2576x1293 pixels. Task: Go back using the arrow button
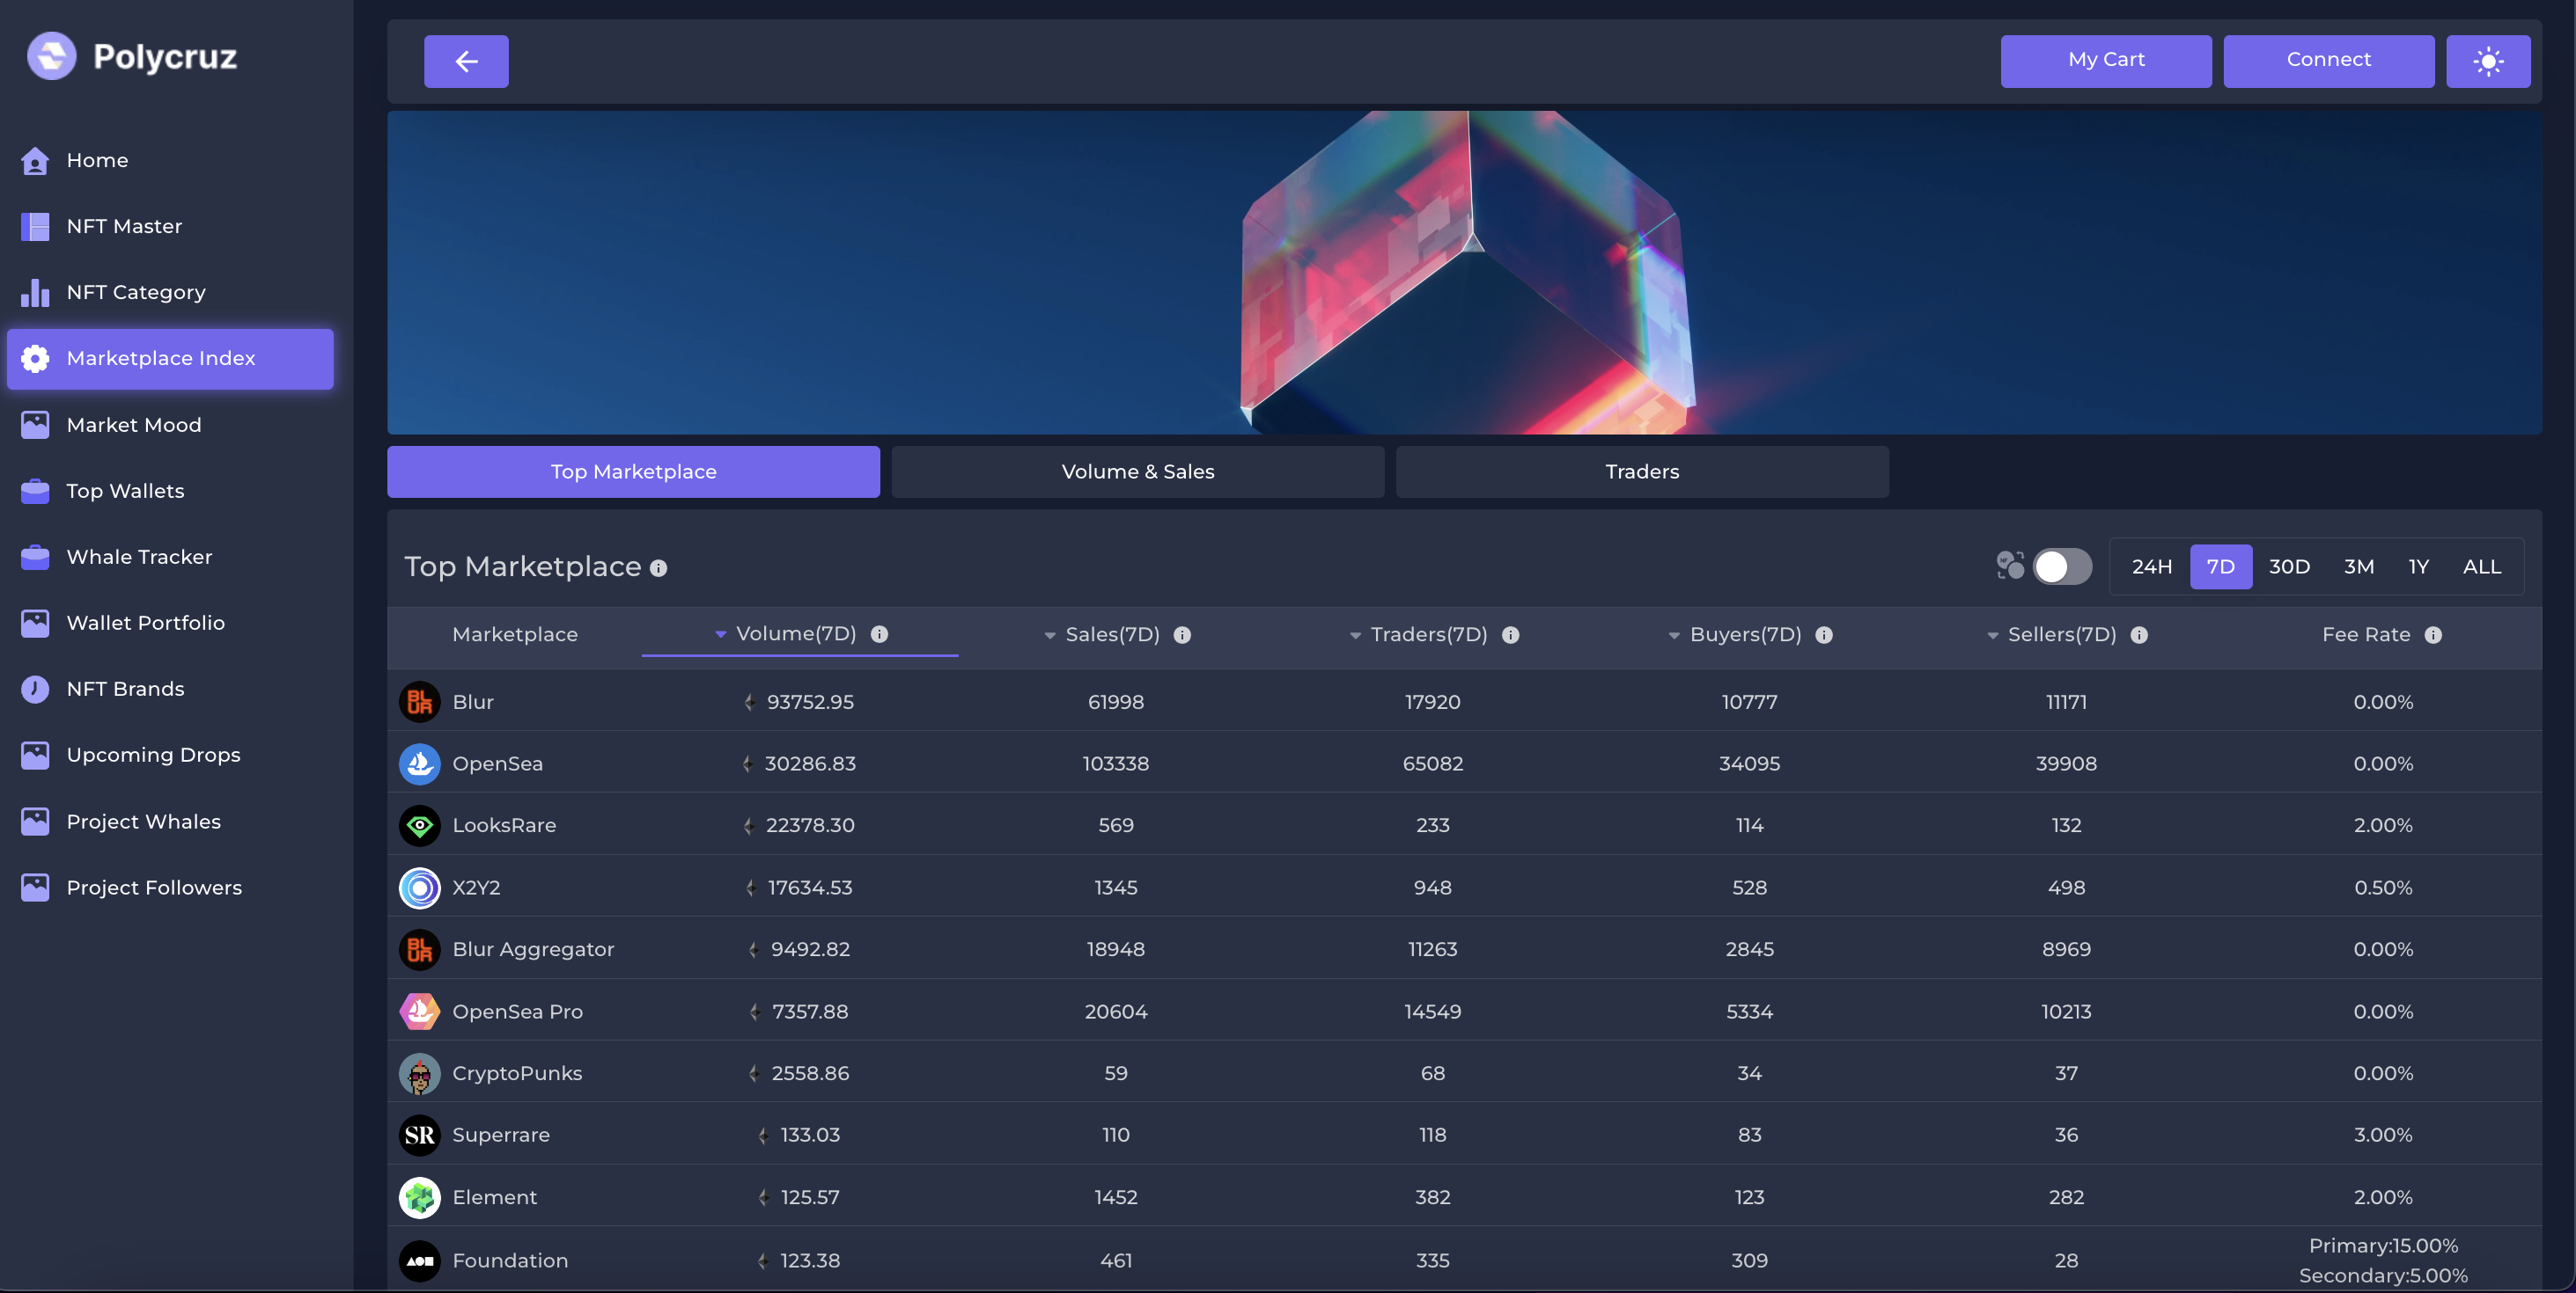click(x=466, y=61)
